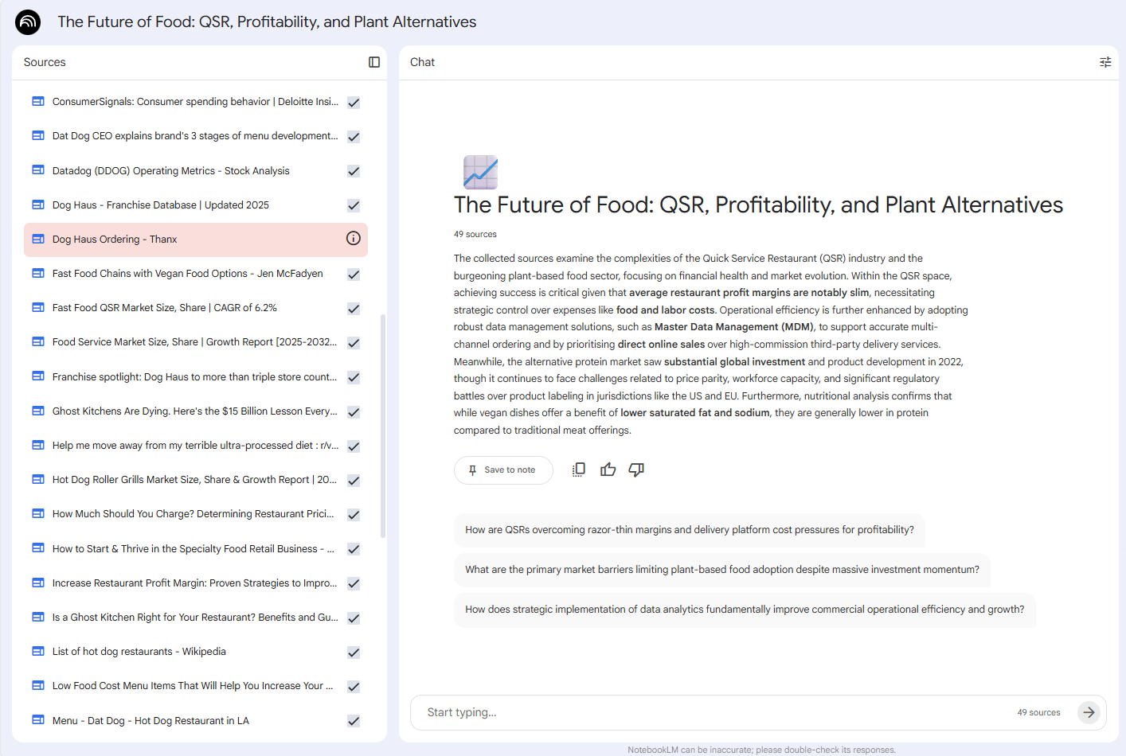
Task: Click source icon beside Low Food Cost Menu
Action: pyautogui.click(x=38, y=685)
